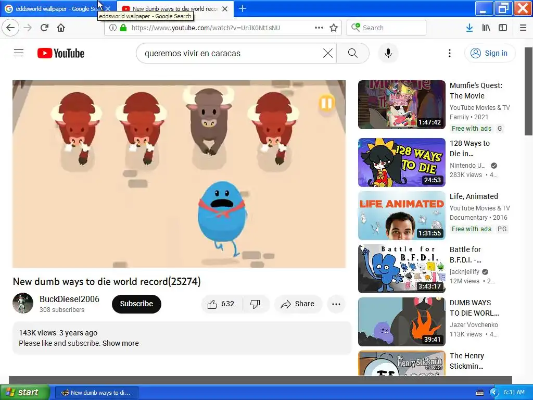Share this video

[298, 304]
